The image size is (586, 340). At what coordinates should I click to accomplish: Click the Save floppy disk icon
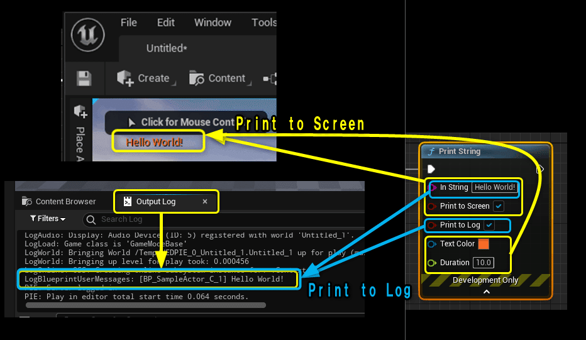(x=84, y=79)
